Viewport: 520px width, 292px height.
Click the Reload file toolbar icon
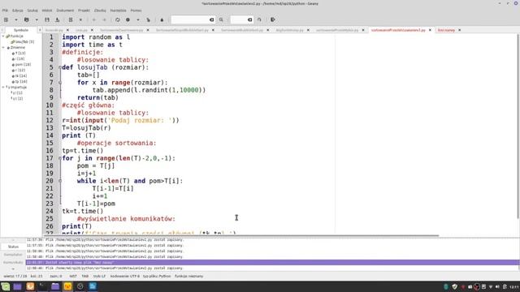point(71,19)
